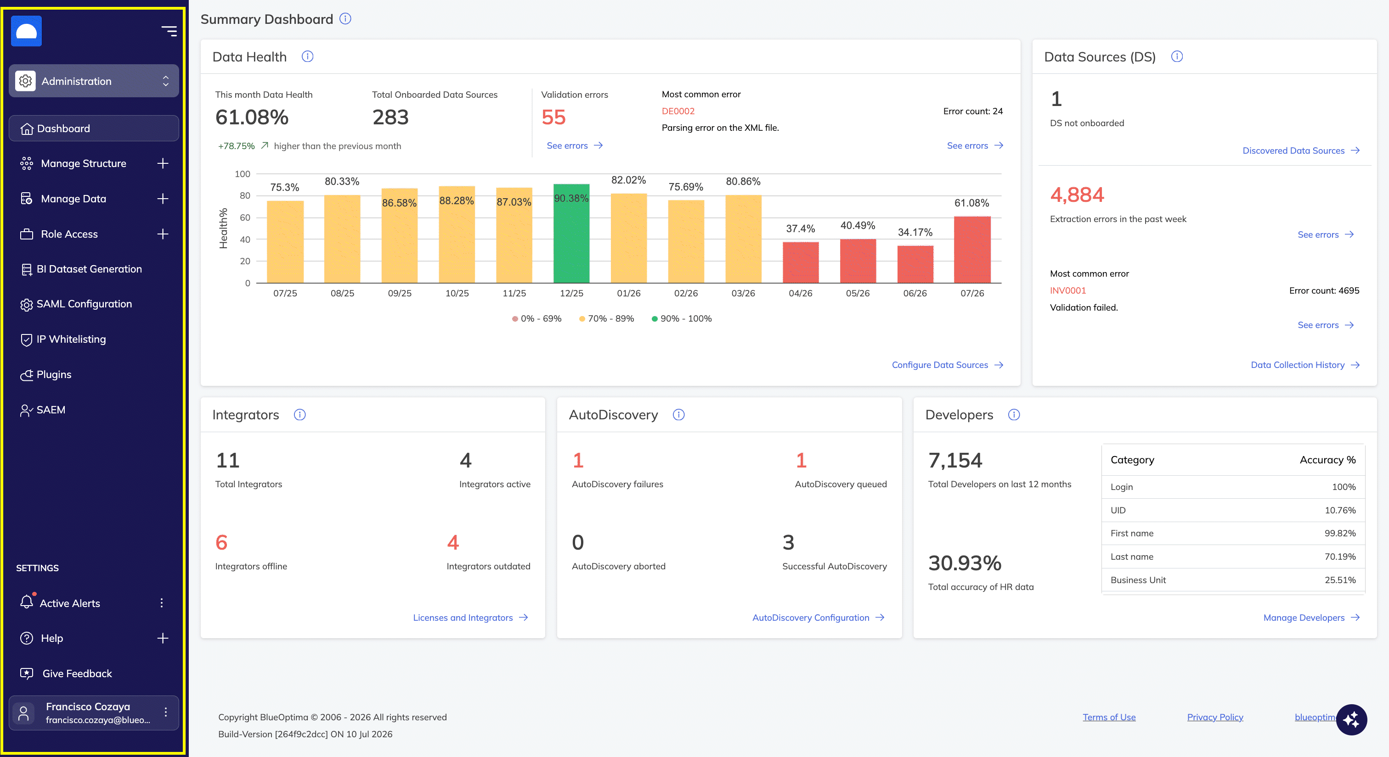Click the 4,884 extraction errors value
Image resolution: width=1389 pixels, height=757 pixels.
[x=1077, y=195]
